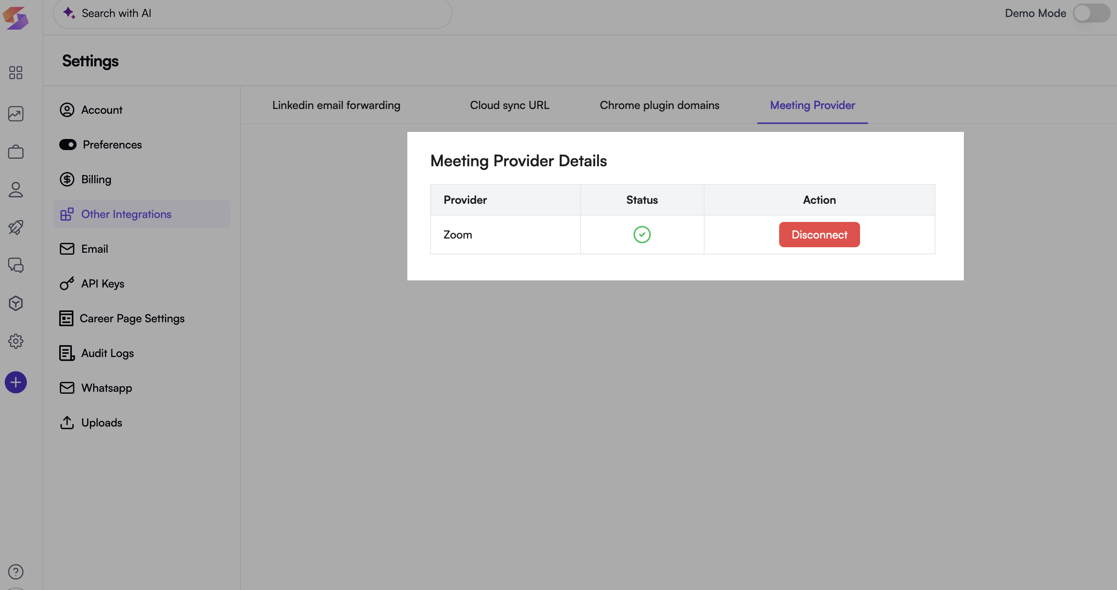1117x590 pixels.
Task: Click the Disconnect button for Zoom
Action: (x=819, y=235)
